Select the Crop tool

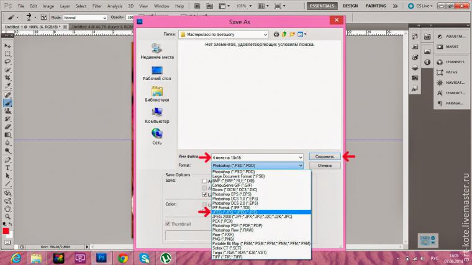click(7, 78)
